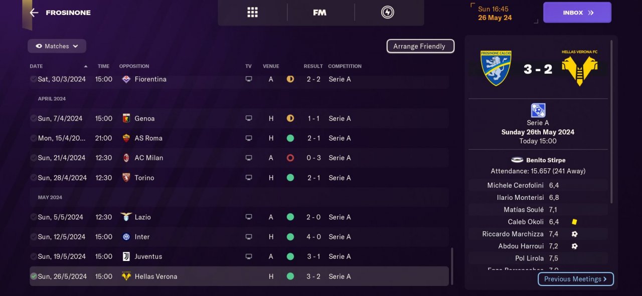Viewport: 642px width, 296px height.
Task: Click the AC Milan club badge
Action: point(126,158)
